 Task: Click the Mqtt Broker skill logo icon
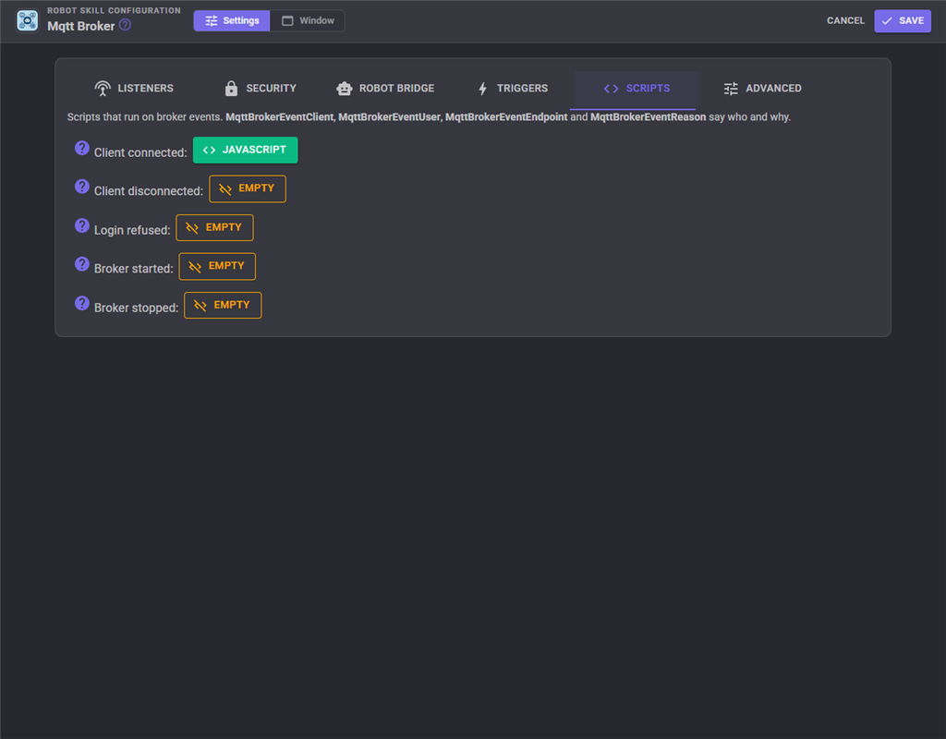tap(27, 20)
